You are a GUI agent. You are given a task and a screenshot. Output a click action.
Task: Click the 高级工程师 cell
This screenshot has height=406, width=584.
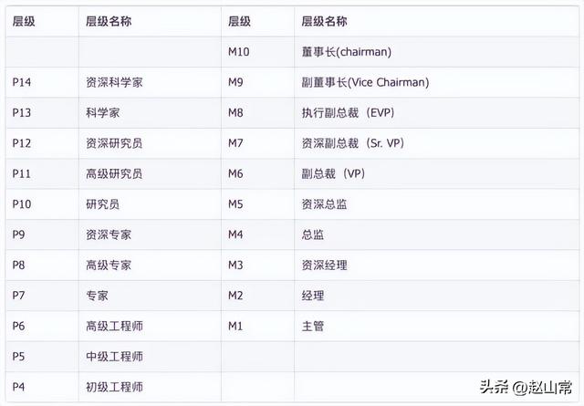tap(150, 327)
